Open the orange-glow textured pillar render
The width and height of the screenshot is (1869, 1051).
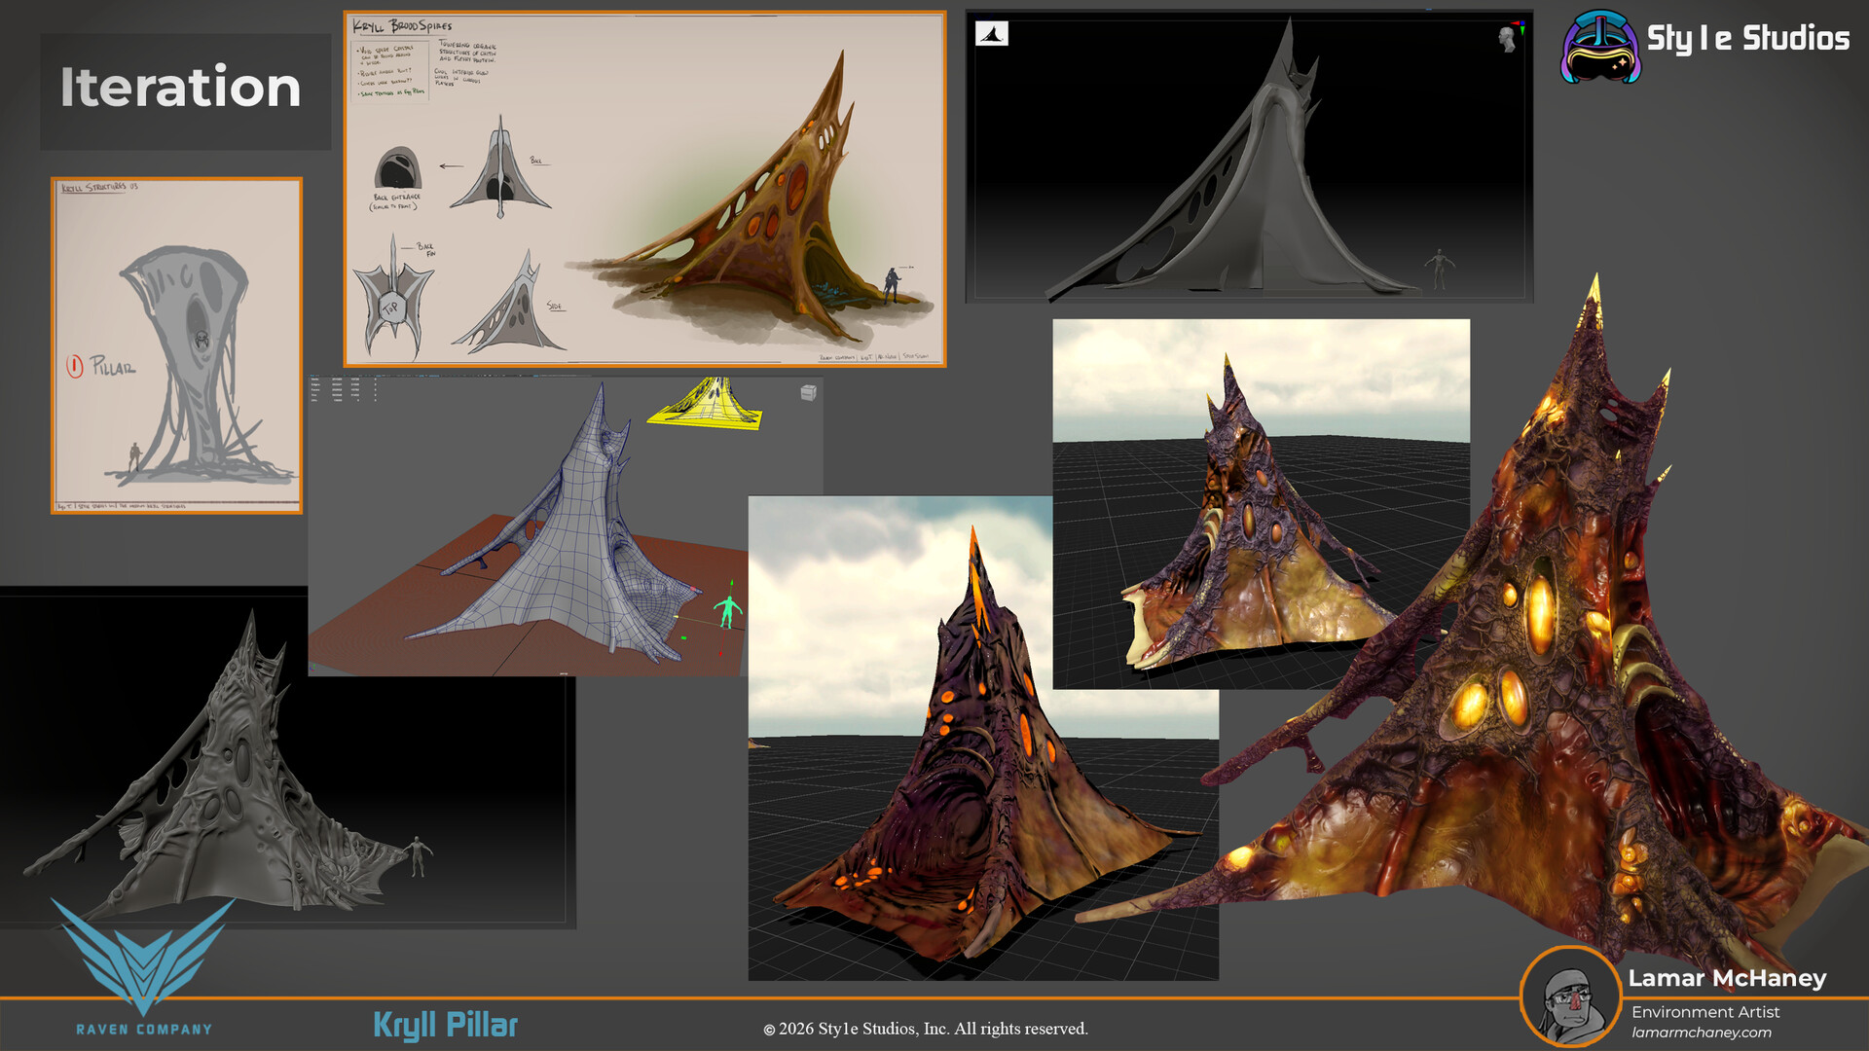tap(983, 738)
